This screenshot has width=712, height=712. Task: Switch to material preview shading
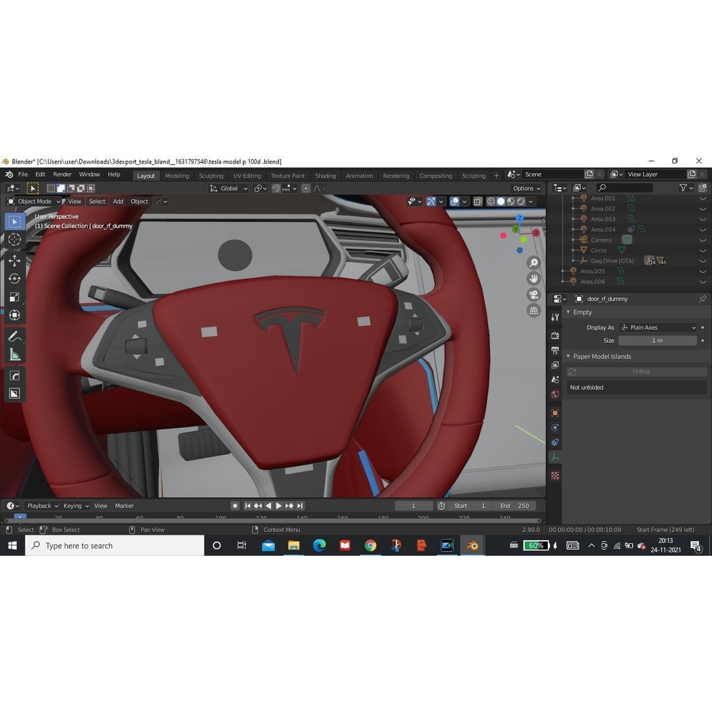(x=511, y=201)
